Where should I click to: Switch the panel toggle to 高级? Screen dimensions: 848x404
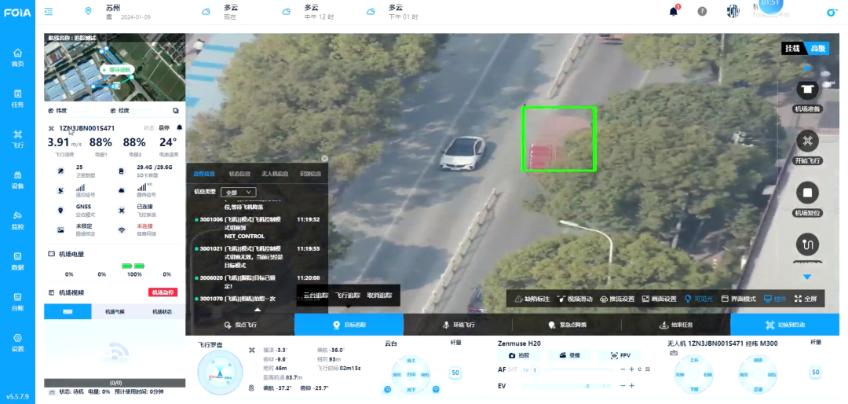tap(818, 49)
